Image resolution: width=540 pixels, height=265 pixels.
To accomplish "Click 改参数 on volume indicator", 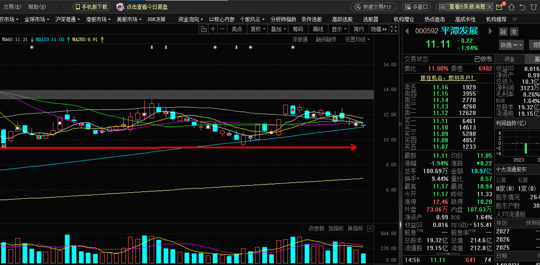I will [316, 228].
